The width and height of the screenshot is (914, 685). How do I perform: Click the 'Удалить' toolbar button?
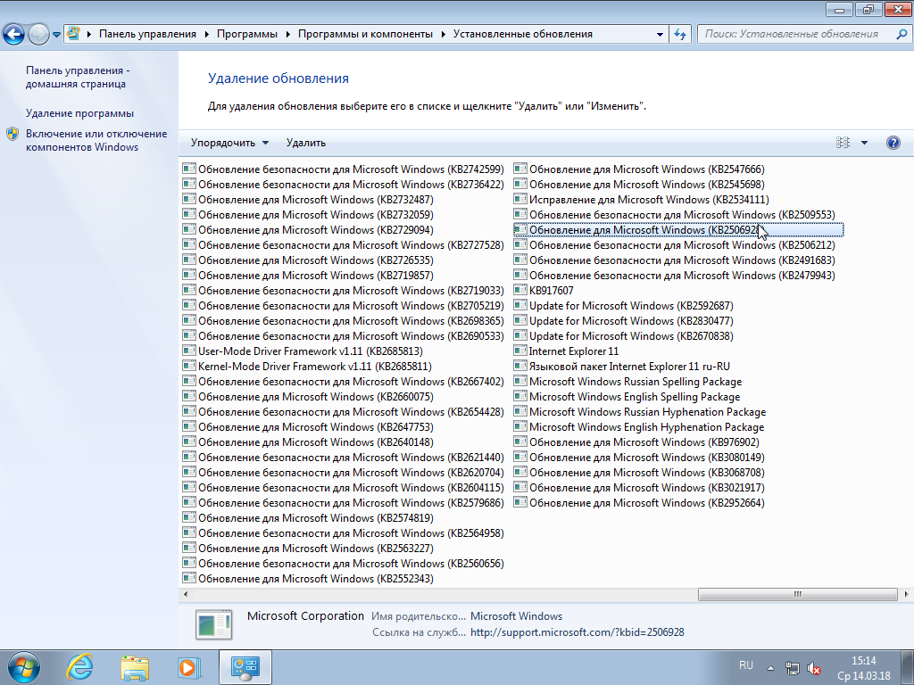[306, 143]
